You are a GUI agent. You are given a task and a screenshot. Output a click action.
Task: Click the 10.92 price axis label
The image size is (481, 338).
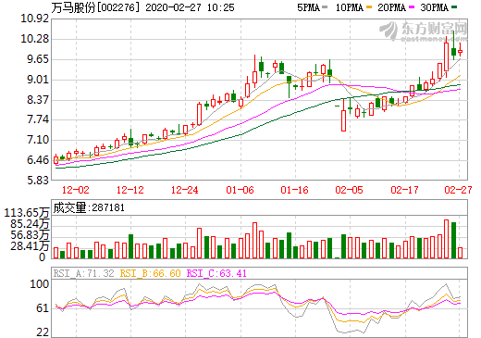(x=34, y=19)
